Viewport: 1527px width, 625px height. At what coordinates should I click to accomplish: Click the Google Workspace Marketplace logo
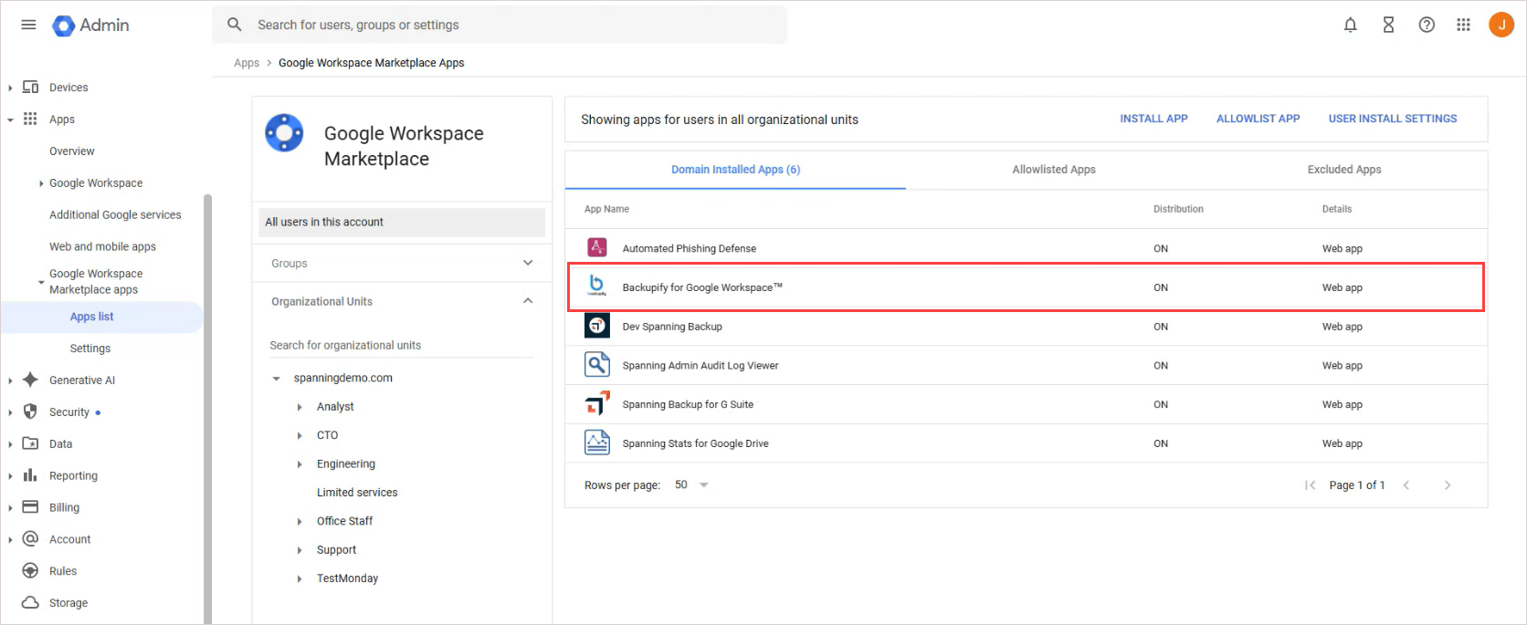(x=284, y=133)
